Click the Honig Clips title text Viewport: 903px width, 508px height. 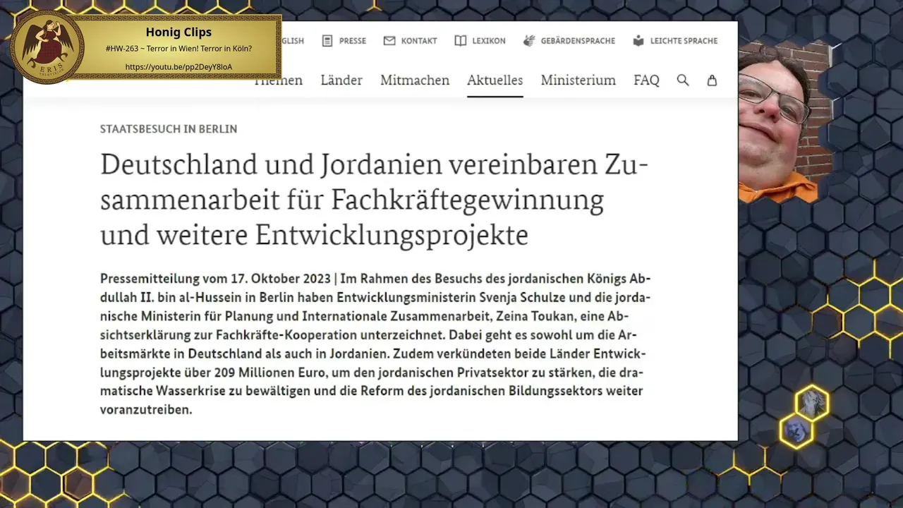[178, 32]
